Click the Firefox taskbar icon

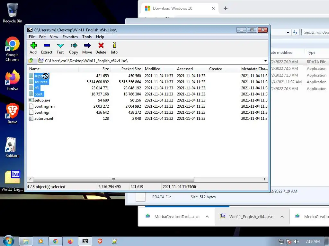[x=70, y=242]
